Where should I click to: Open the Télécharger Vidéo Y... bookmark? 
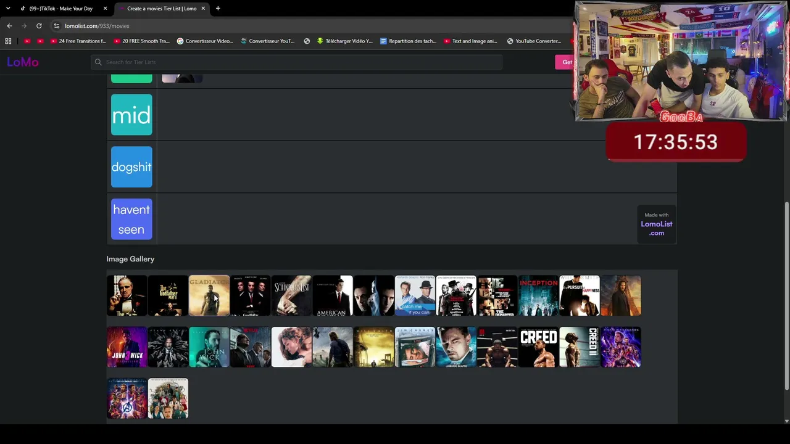pyautogui.click(x=345, y=41)
